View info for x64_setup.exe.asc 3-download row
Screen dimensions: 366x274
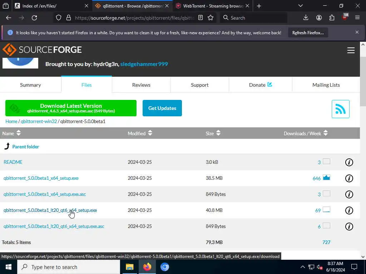349,194
